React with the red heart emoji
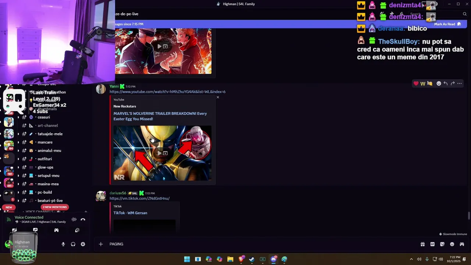 pyautogui.click(x=416, y=84)
